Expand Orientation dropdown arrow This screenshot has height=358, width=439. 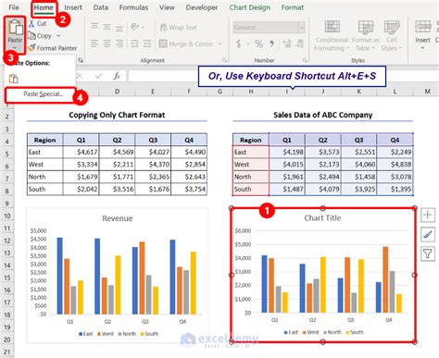point(143,28)
